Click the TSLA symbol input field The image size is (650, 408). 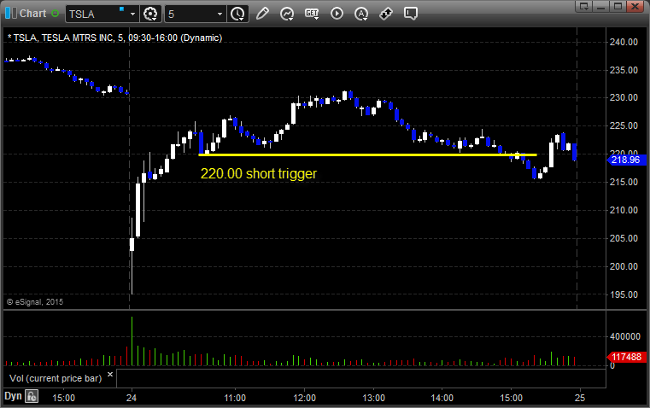point(97,14)
